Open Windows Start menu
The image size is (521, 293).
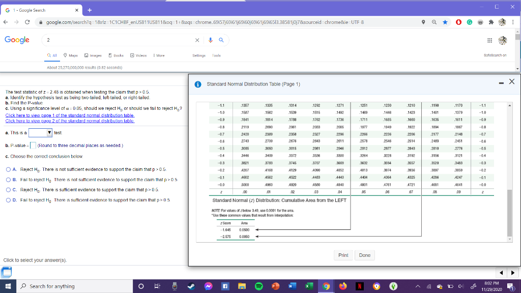8,286
